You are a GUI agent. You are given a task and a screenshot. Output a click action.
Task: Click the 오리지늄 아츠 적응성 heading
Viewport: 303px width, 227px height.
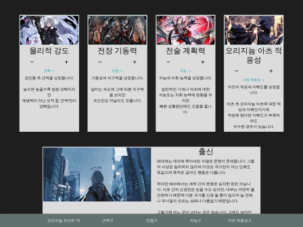click(254, 55)
